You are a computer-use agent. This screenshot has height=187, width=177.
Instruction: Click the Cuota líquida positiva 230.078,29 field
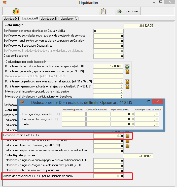138,156
